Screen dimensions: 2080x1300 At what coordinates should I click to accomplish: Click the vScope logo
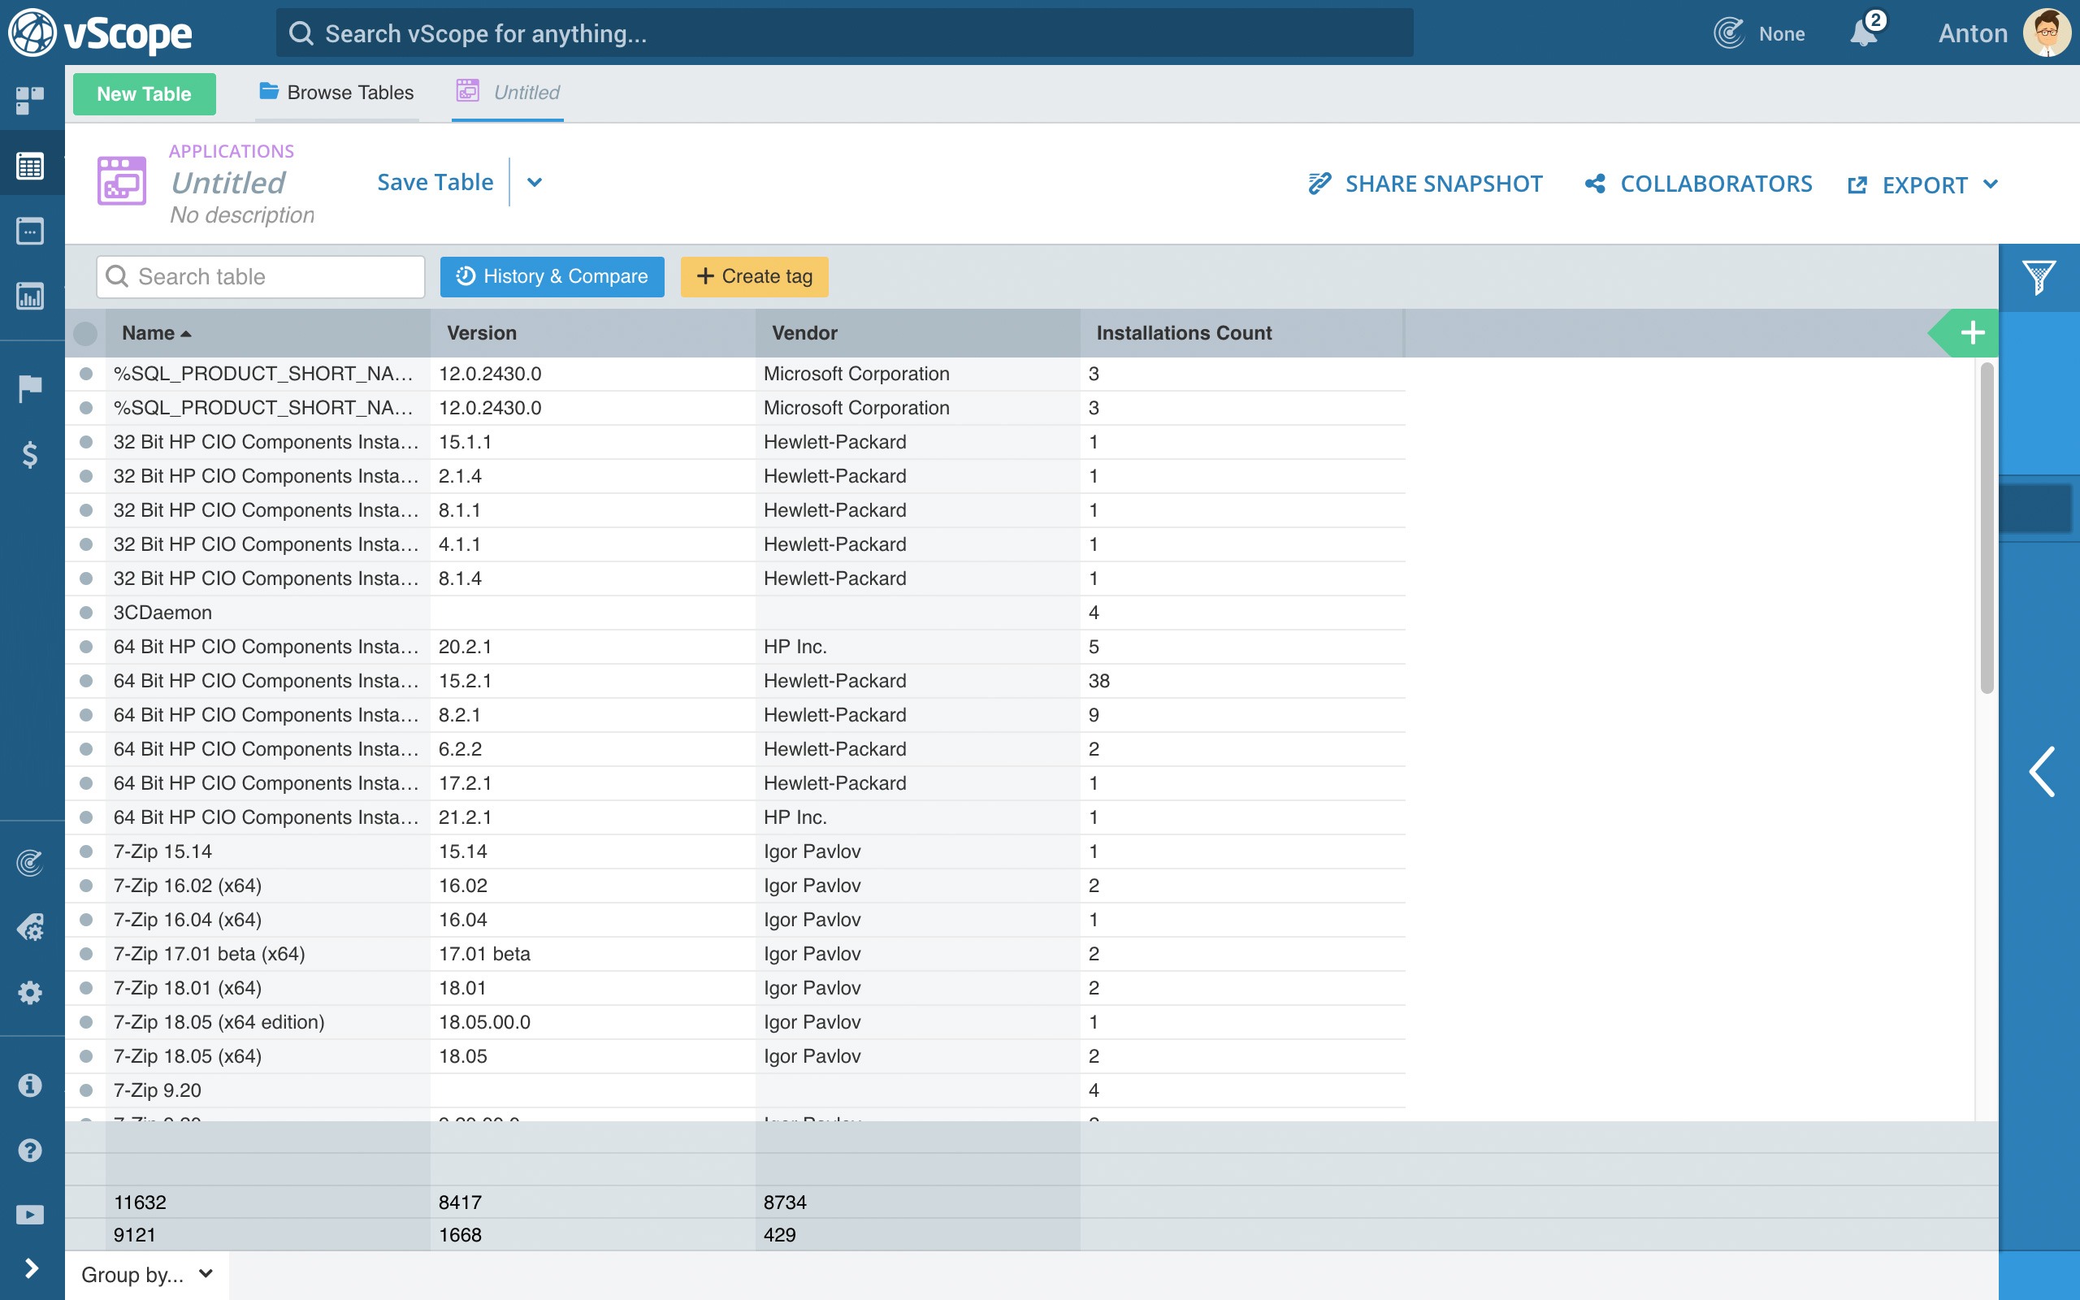coord(101,32)
